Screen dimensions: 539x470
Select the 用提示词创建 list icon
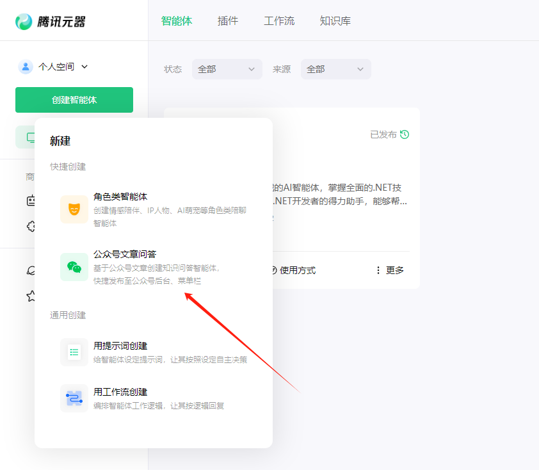(x=74, y=352)
